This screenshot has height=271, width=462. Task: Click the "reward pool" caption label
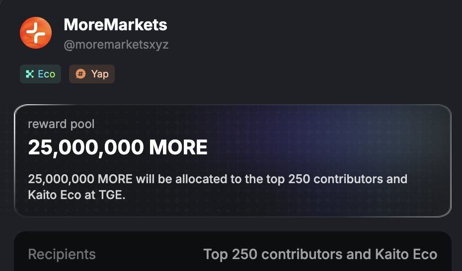pyautogui.click(x=61, y=124)
